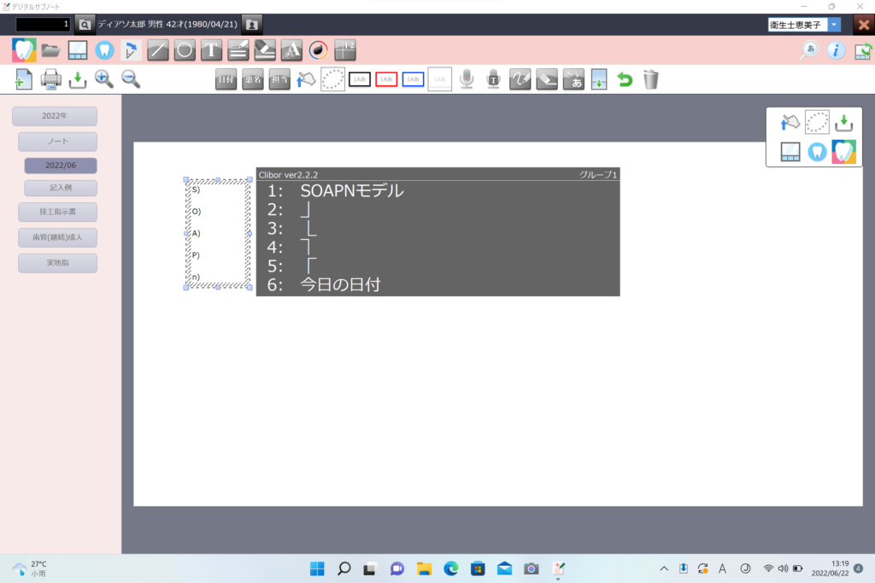Choose the text 'T' tool
Screen dimensions: 875x583
coord(211,50)
